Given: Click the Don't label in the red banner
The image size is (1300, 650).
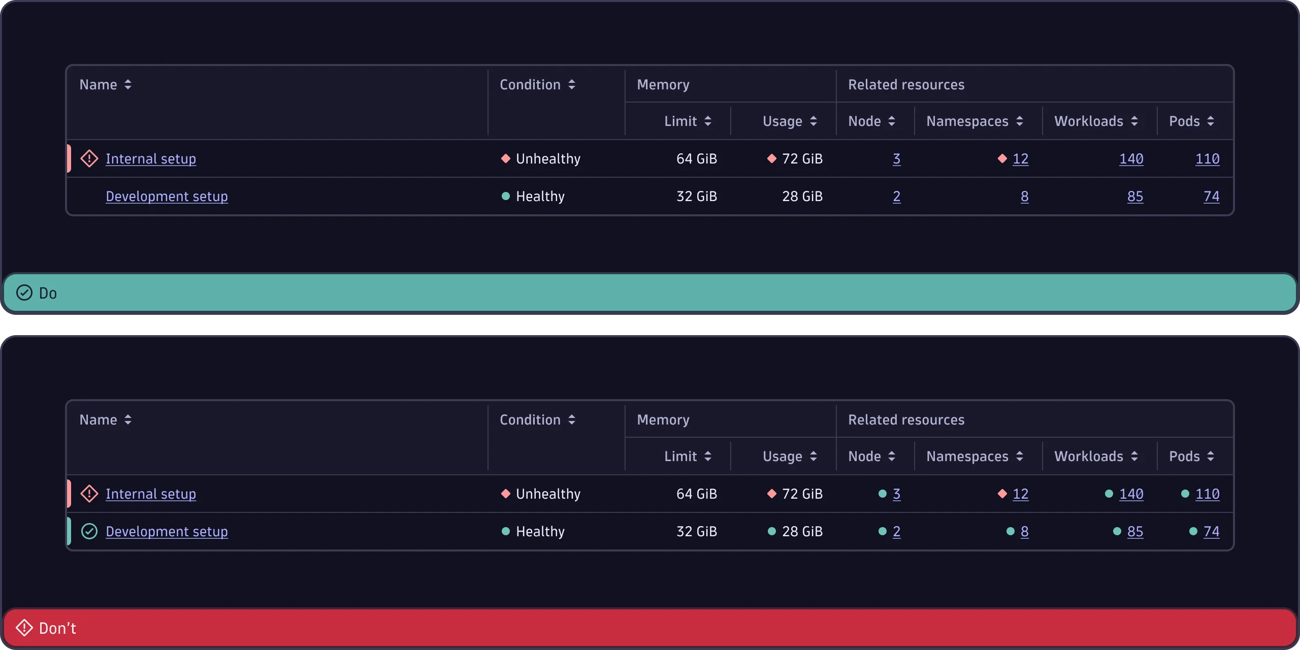Looking at the screenshot, I should click(57, 628).
